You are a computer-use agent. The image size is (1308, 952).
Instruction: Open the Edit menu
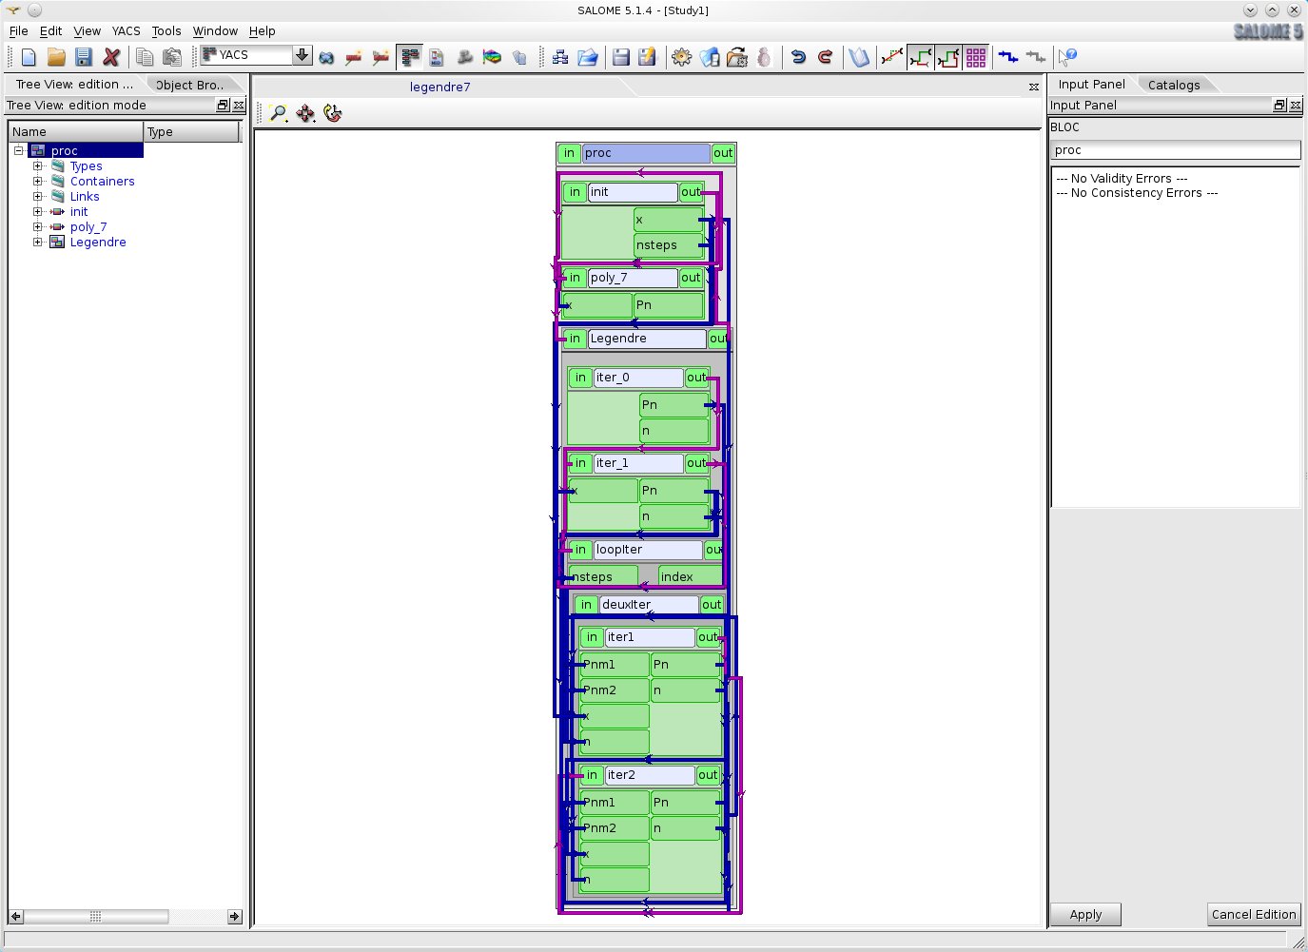pos(50,31)
